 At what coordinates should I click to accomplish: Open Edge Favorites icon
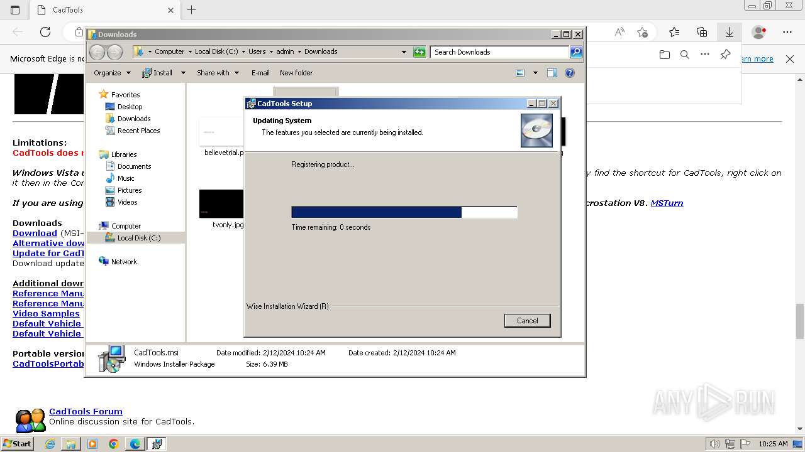coord(674,32)
